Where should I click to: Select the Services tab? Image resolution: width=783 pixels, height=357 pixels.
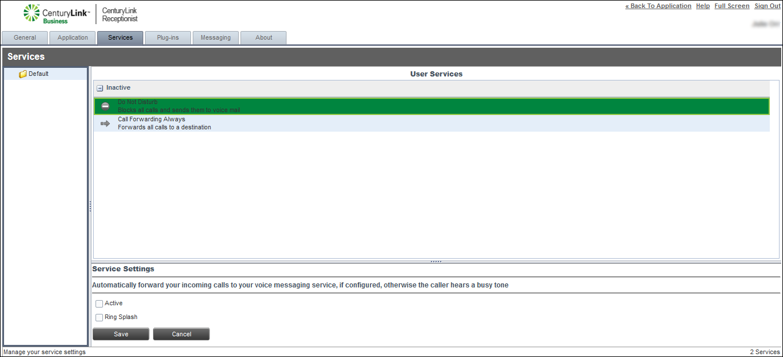tap(120, 38)
